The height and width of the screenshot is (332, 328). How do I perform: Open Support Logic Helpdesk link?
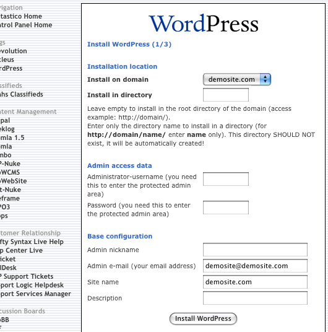[x=32, y=285]
